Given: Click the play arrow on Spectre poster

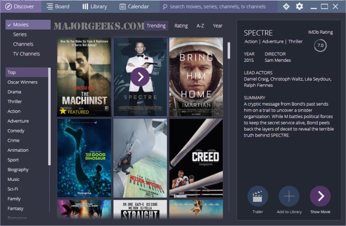Looking at the screenshot, I should pos(140,77).
